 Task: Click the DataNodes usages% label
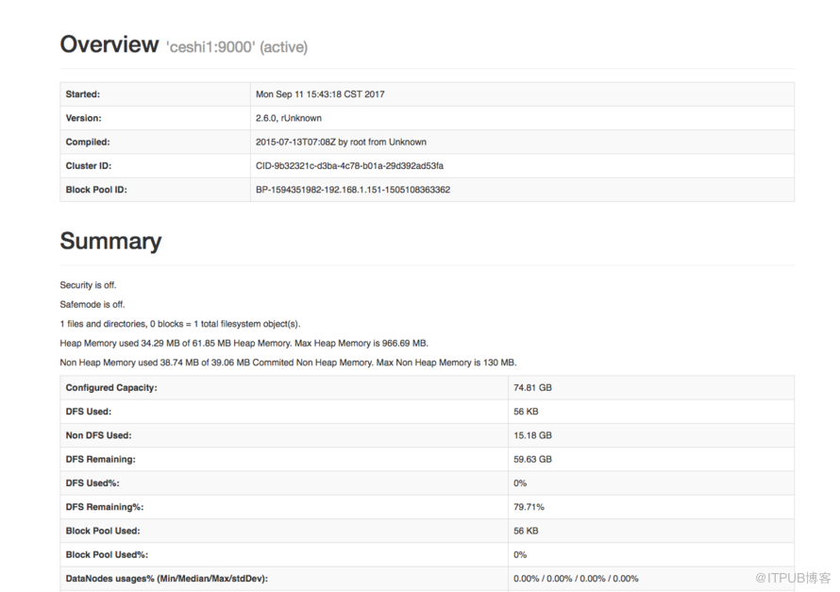167,579
